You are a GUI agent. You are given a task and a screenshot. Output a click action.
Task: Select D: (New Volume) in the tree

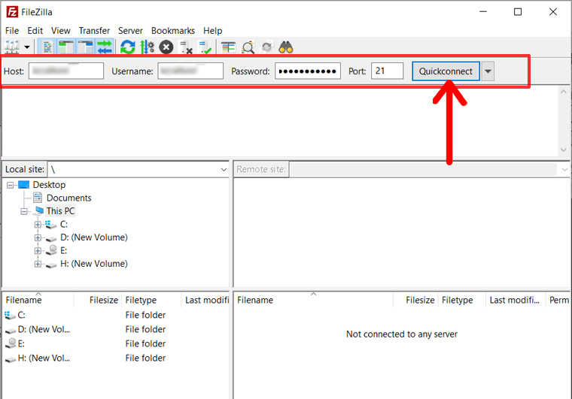tap(94, 237)
